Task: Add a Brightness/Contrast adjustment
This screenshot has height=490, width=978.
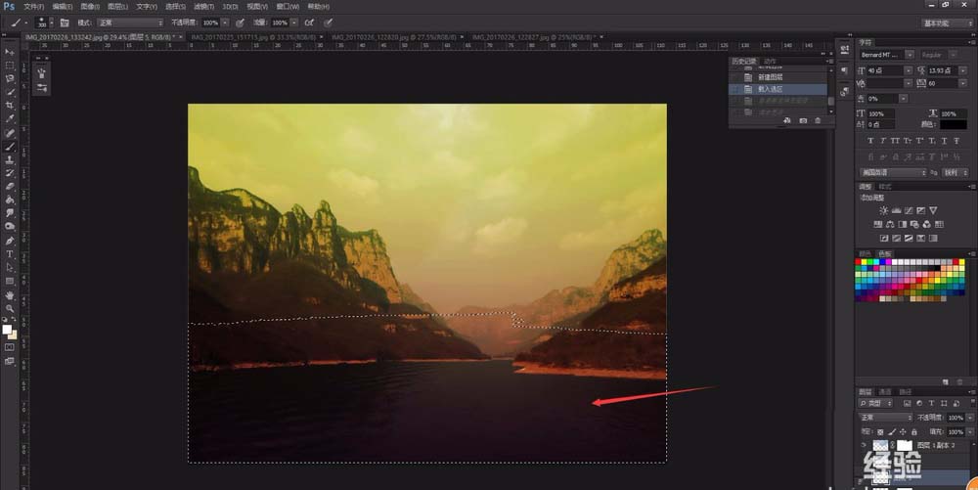Action: (884, 210)
